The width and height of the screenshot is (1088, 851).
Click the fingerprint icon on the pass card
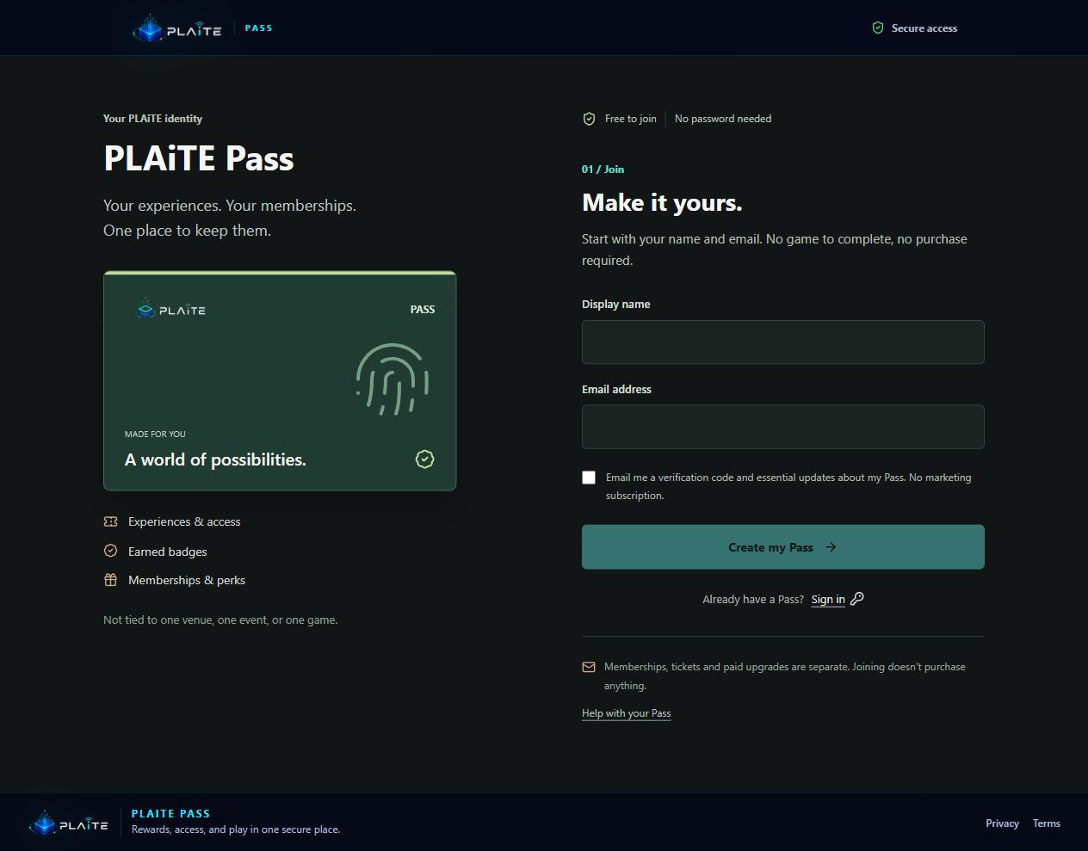(393, 379)
